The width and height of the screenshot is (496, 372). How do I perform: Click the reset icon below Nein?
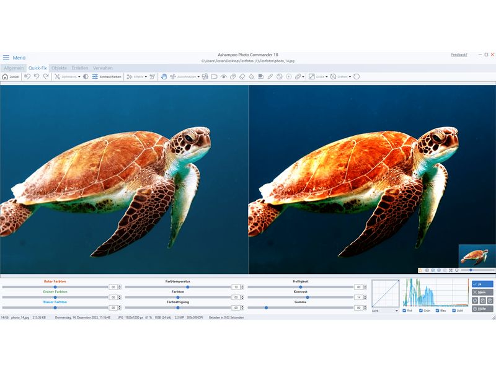point(475,301)
